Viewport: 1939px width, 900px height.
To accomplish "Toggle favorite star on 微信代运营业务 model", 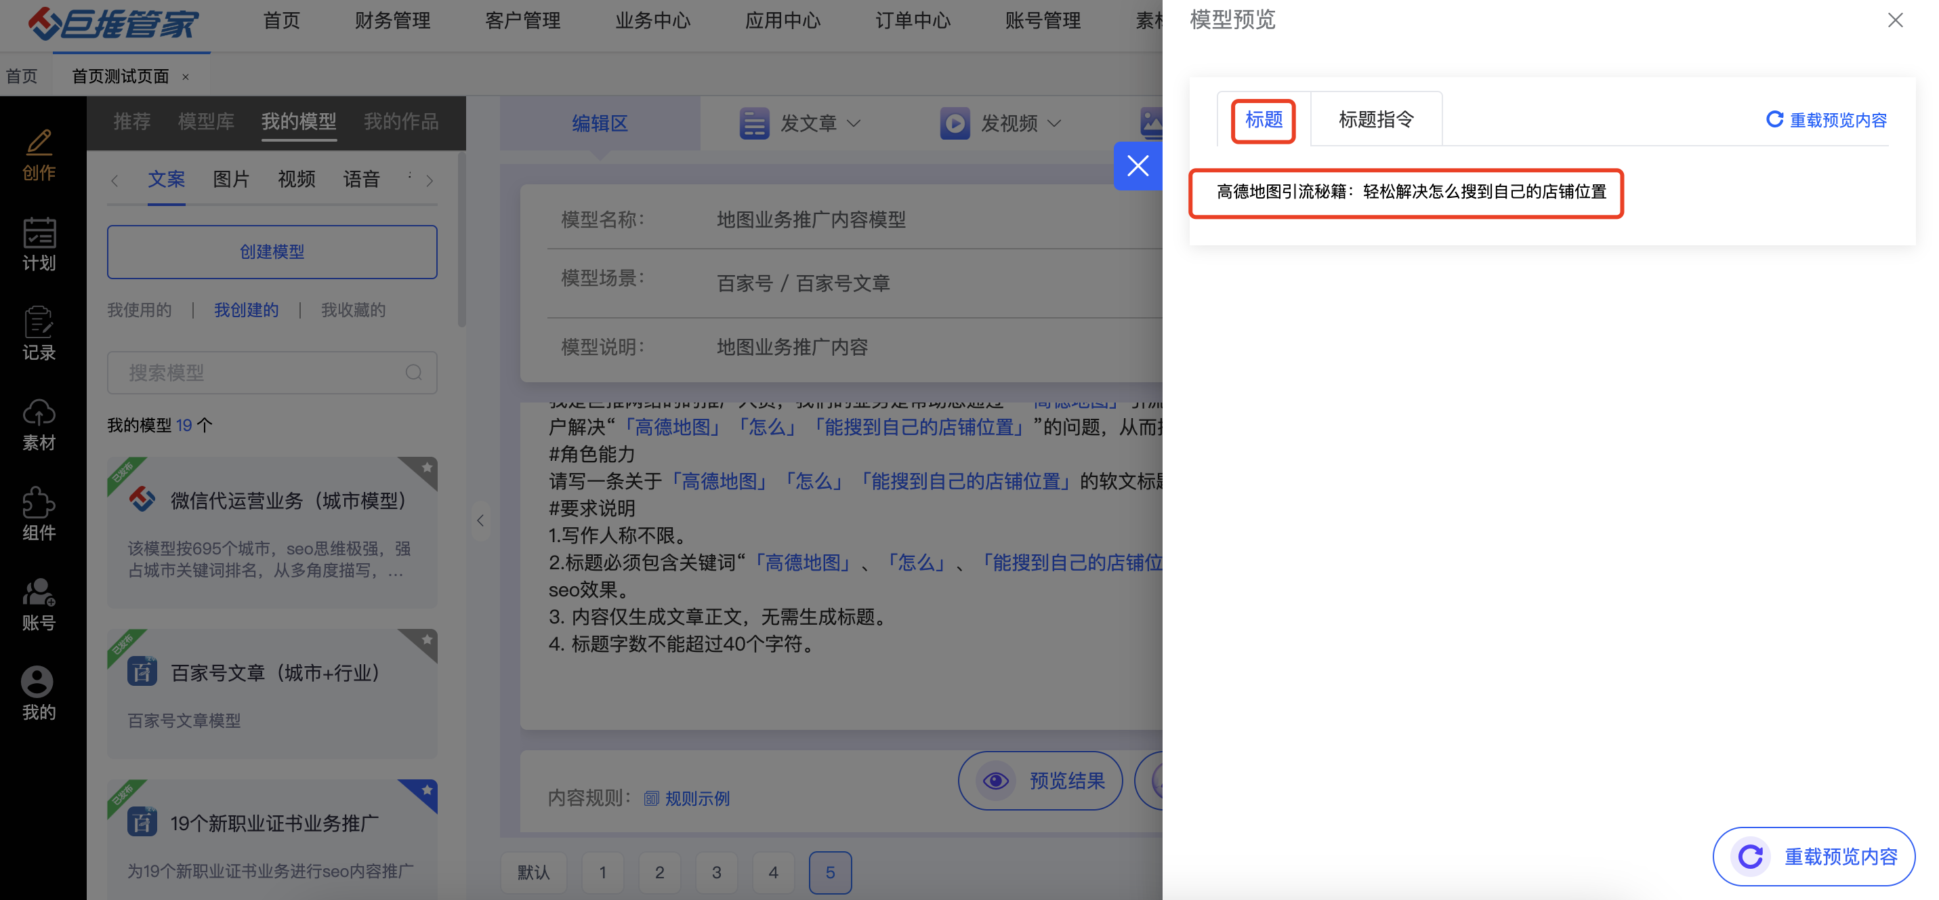I will [x=427, y=468].
